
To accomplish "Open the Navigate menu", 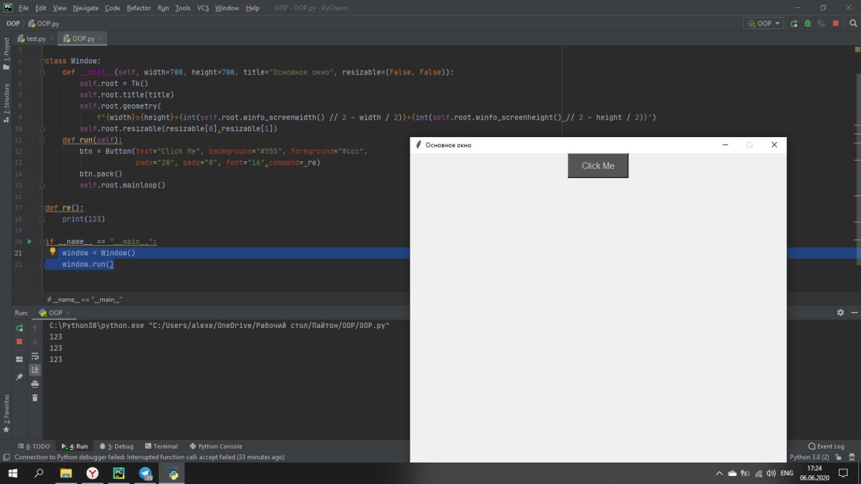I will coord(85,8).
